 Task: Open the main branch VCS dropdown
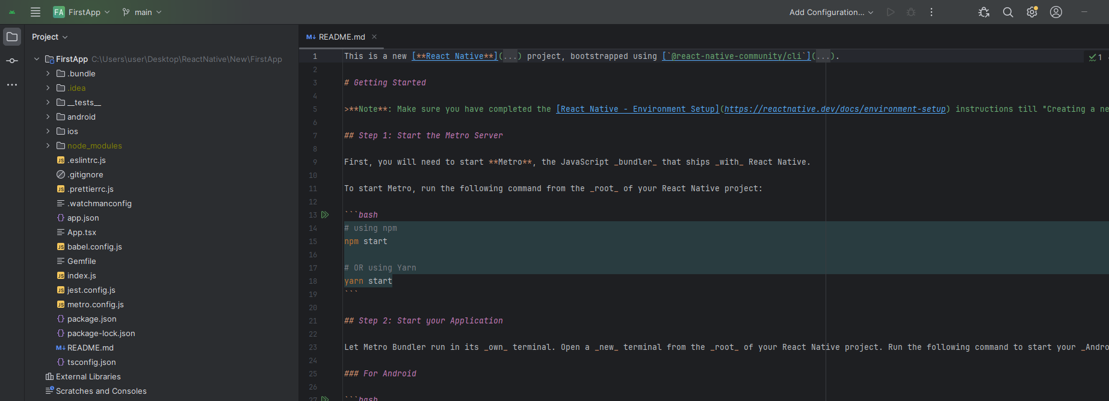coord(142,12)
